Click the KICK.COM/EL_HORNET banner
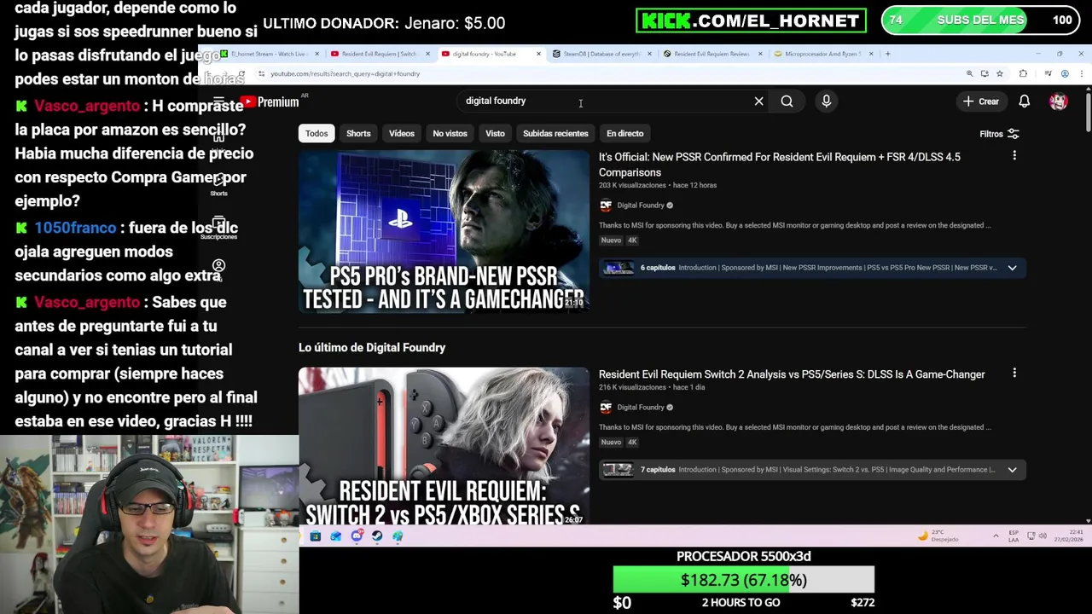The width and height of the screenshot is (1092, 614). pyautogui.click(x=751, y=20)
